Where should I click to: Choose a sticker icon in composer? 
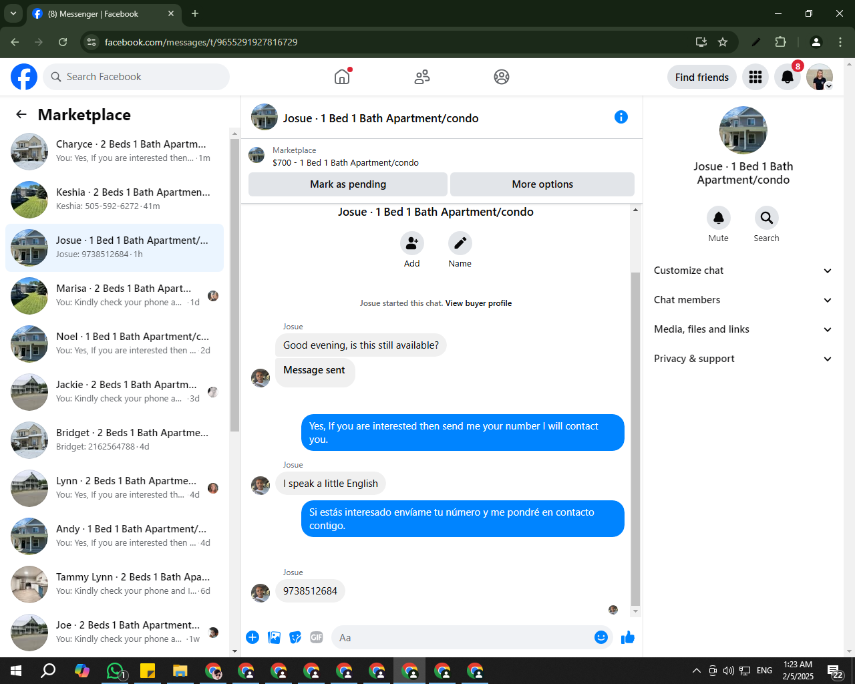coord(295,637)
